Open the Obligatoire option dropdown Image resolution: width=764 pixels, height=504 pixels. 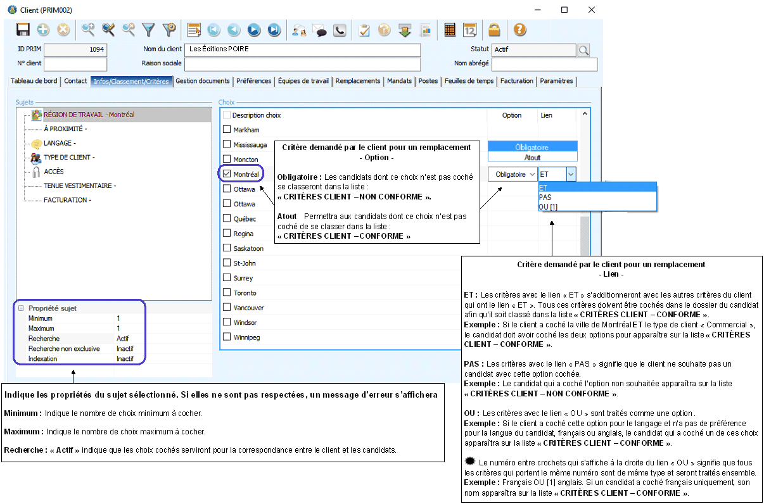512,174
